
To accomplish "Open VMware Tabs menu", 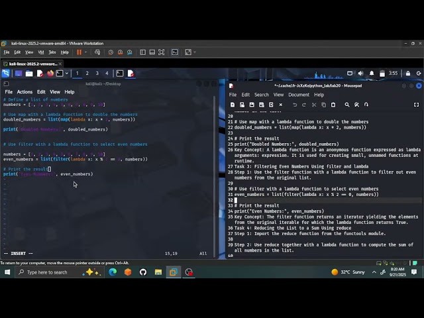I will pos(52,52).
